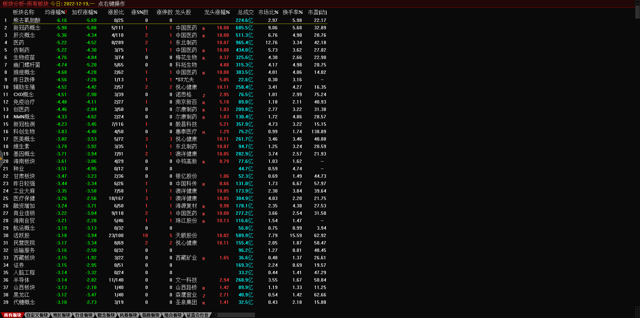The image size is (640, 318).
Task: Select the 半导体 sector name
Action: click(x=21, y=280)
